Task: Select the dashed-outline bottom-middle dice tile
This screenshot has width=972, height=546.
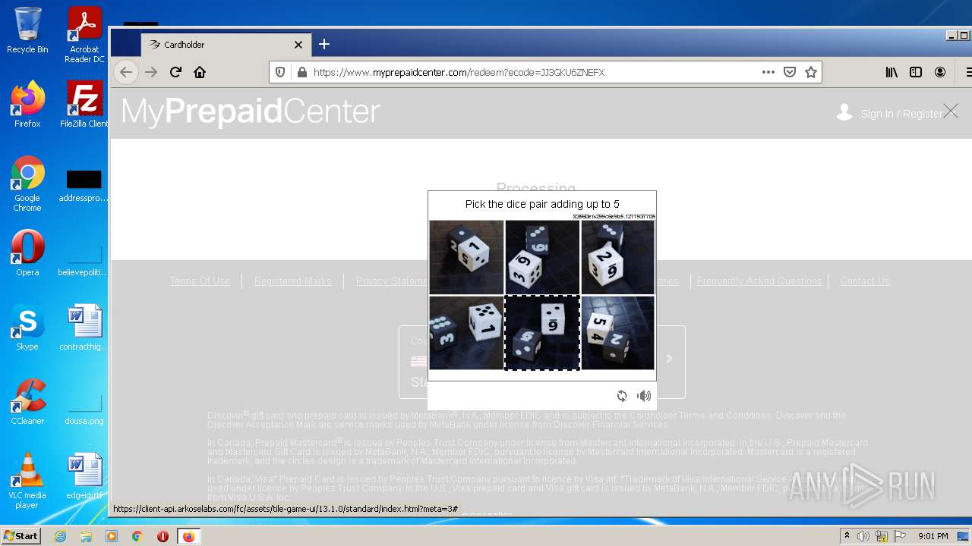Action: point(542,333)
